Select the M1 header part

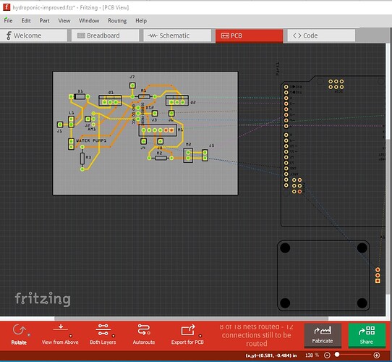[x=158, y=130]
